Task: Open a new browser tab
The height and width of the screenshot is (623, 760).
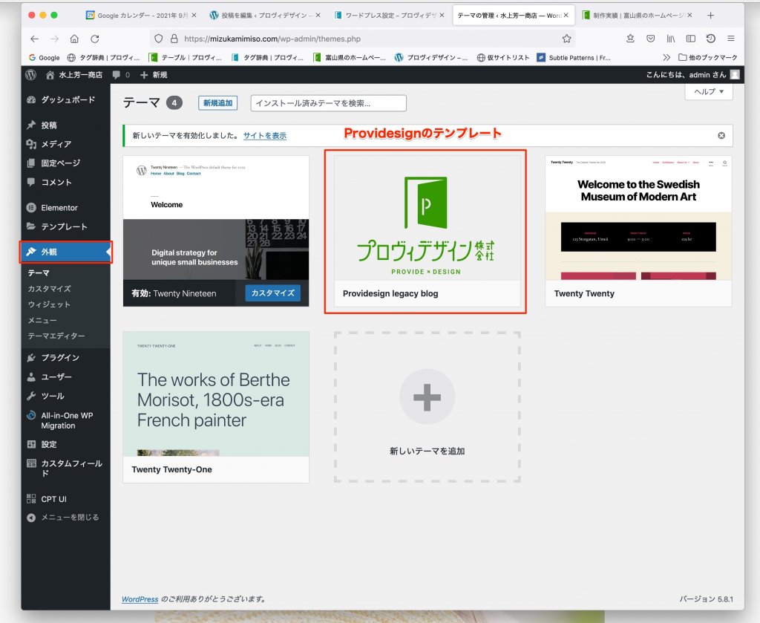Action: (710, 15)
